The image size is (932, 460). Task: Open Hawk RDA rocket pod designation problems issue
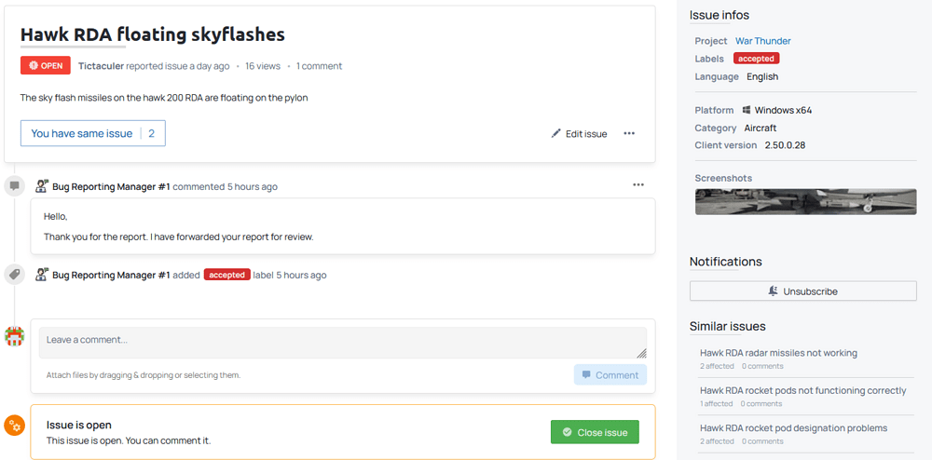pyautogui.click(x=793, y=428)
